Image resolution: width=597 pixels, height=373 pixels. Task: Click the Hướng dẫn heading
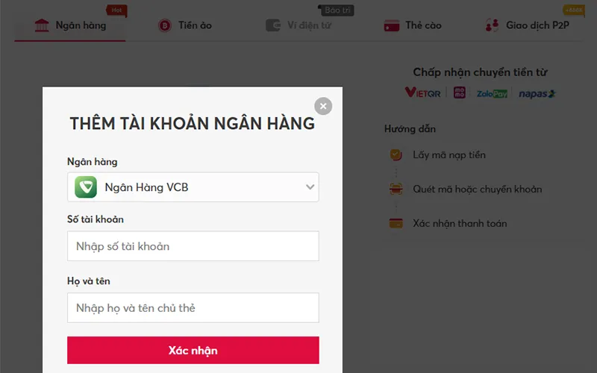[x=410, y=128]
